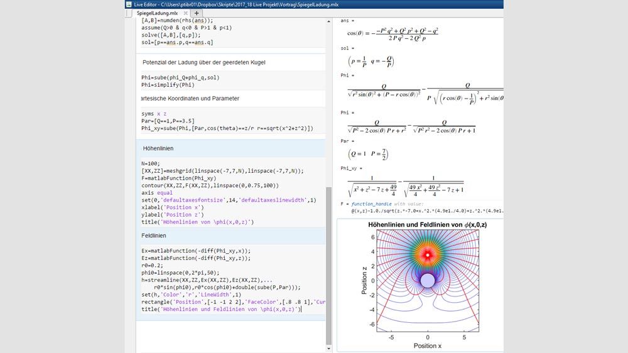Open a new tab with plus button

pos(197,13)
